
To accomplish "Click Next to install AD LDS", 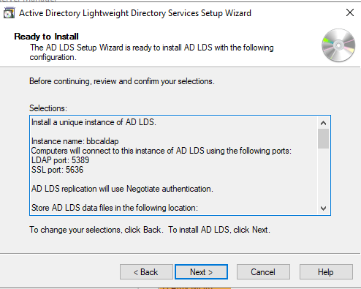I will tap(201, 272).
